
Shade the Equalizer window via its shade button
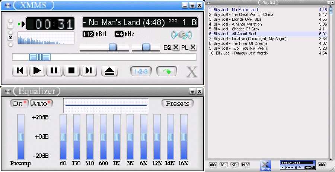[x=192, y=91]
